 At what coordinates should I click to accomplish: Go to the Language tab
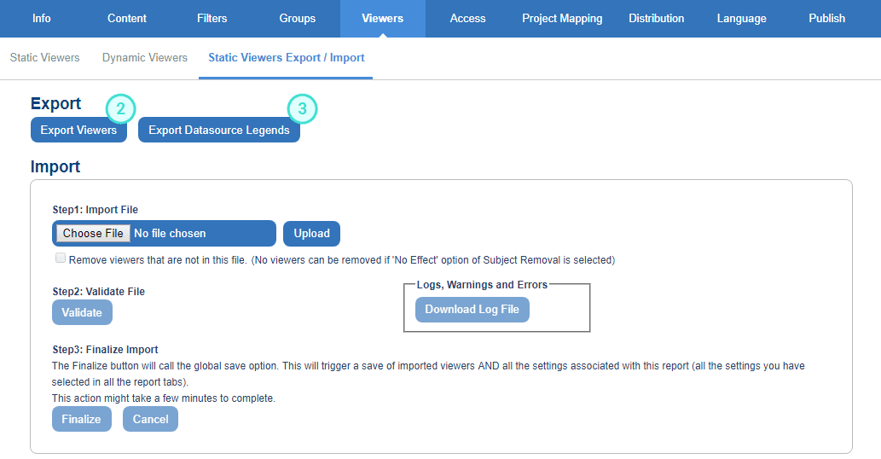pyautogui.click(x=742, y=19)
